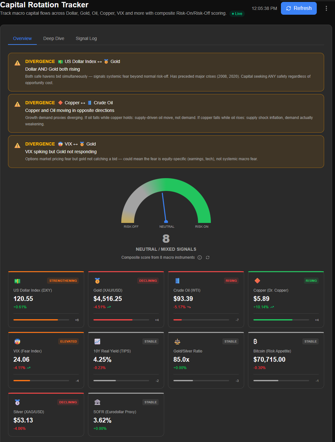Open the three-dot overflow menu
This screenshot has height=442, width=335.
pos(326,8)
